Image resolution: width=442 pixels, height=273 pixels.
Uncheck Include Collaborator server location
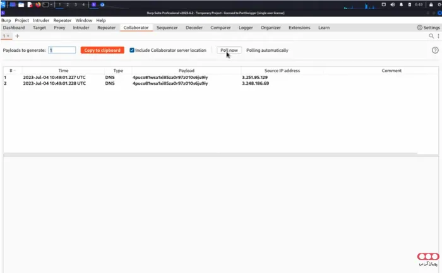pyautogui.click(x=132, y=50)
